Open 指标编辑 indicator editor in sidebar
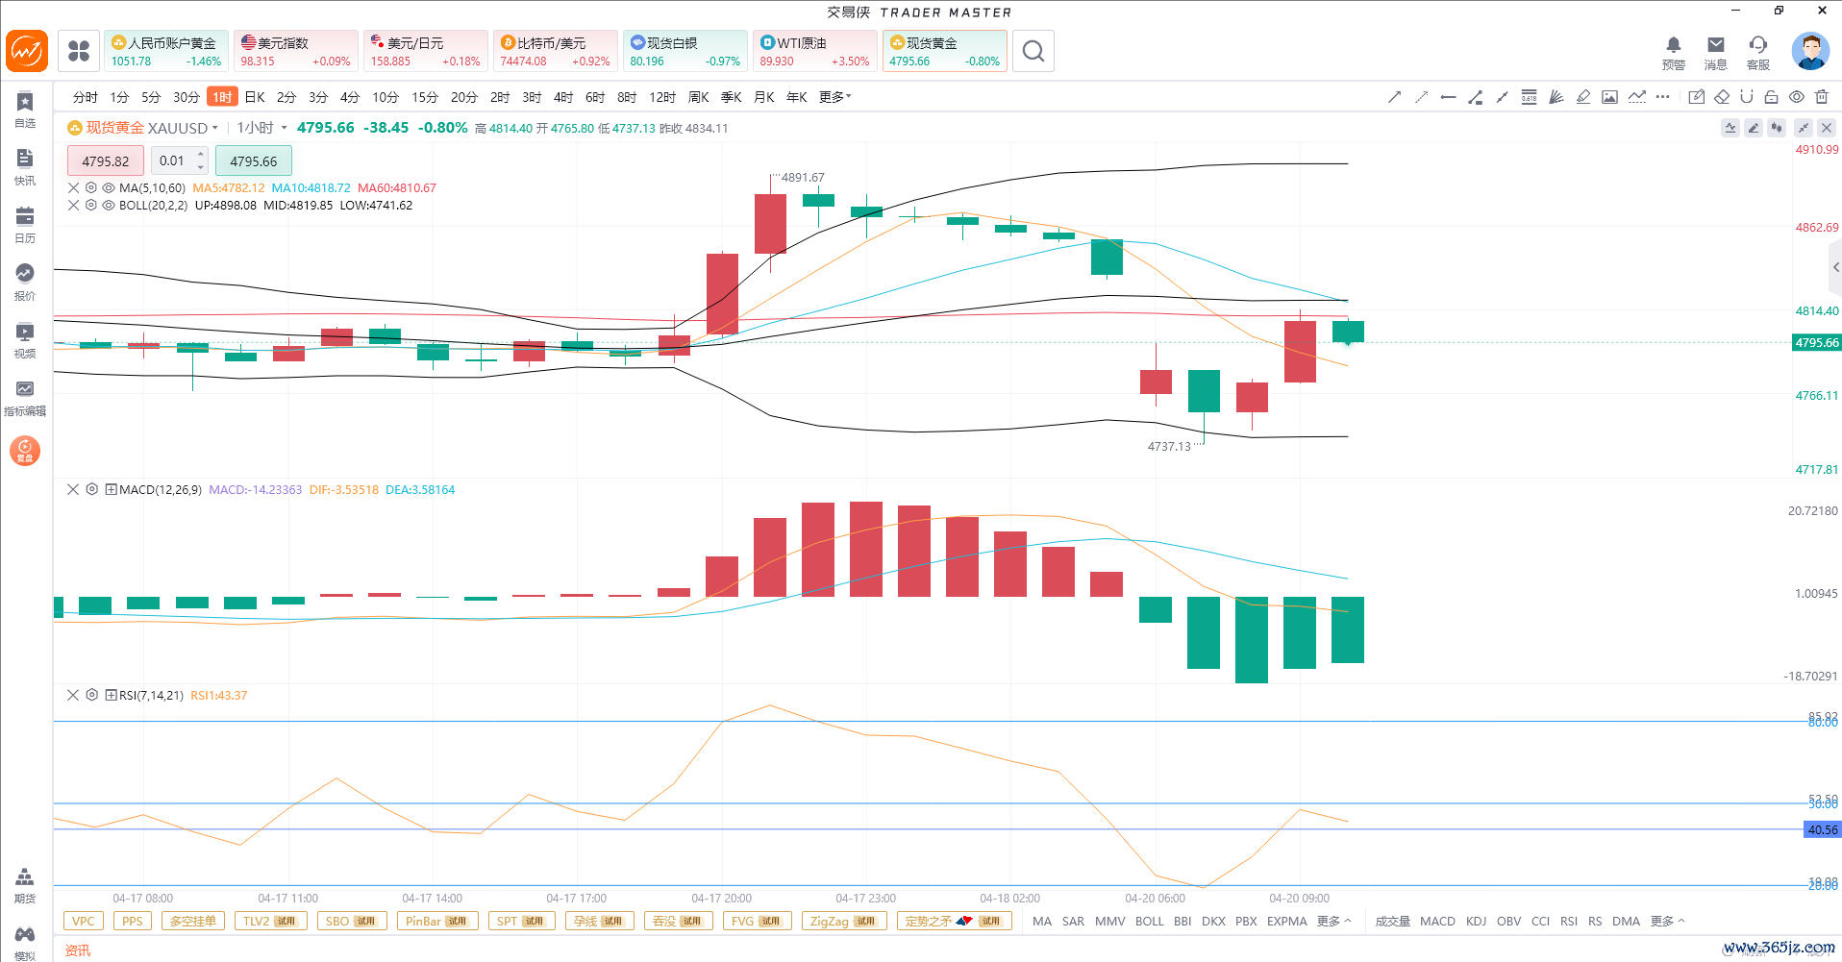 pos(25,398)
